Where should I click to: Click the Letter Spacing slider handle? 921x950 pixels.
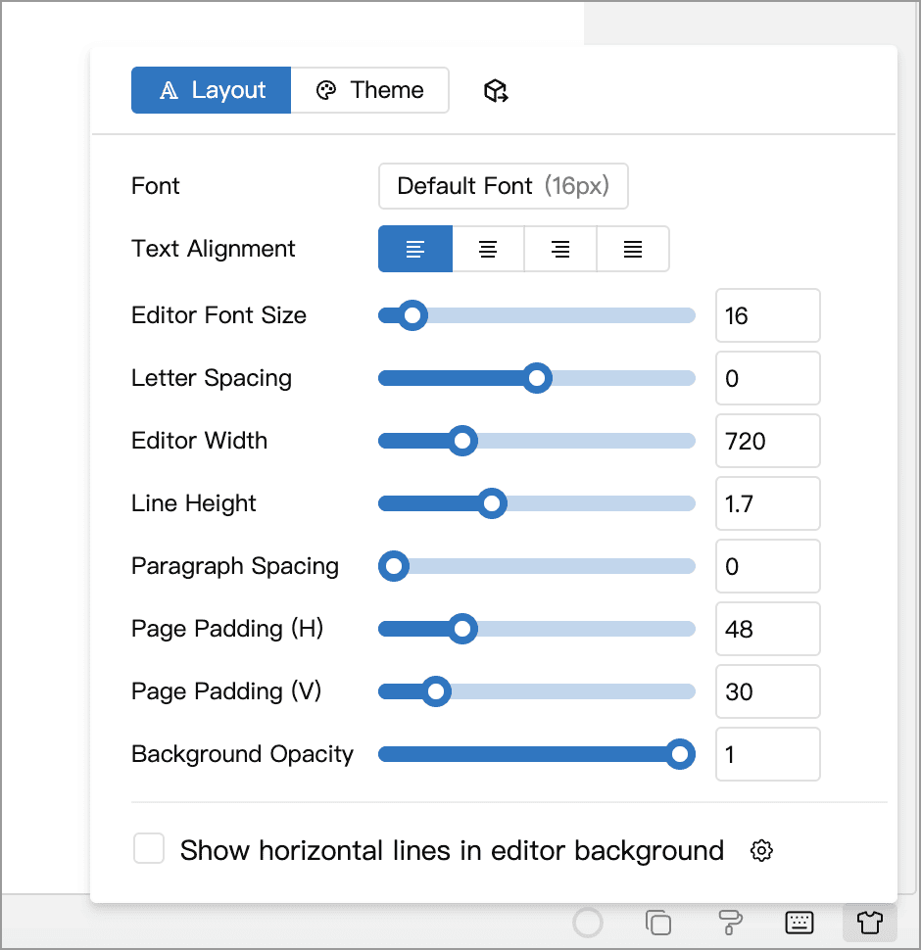pos(537,378)
